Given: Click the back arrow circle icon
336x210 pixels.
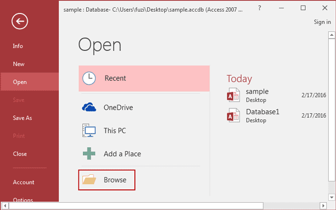Looking at the screenshot, I should pyautogui.click(x=20, y=21).
